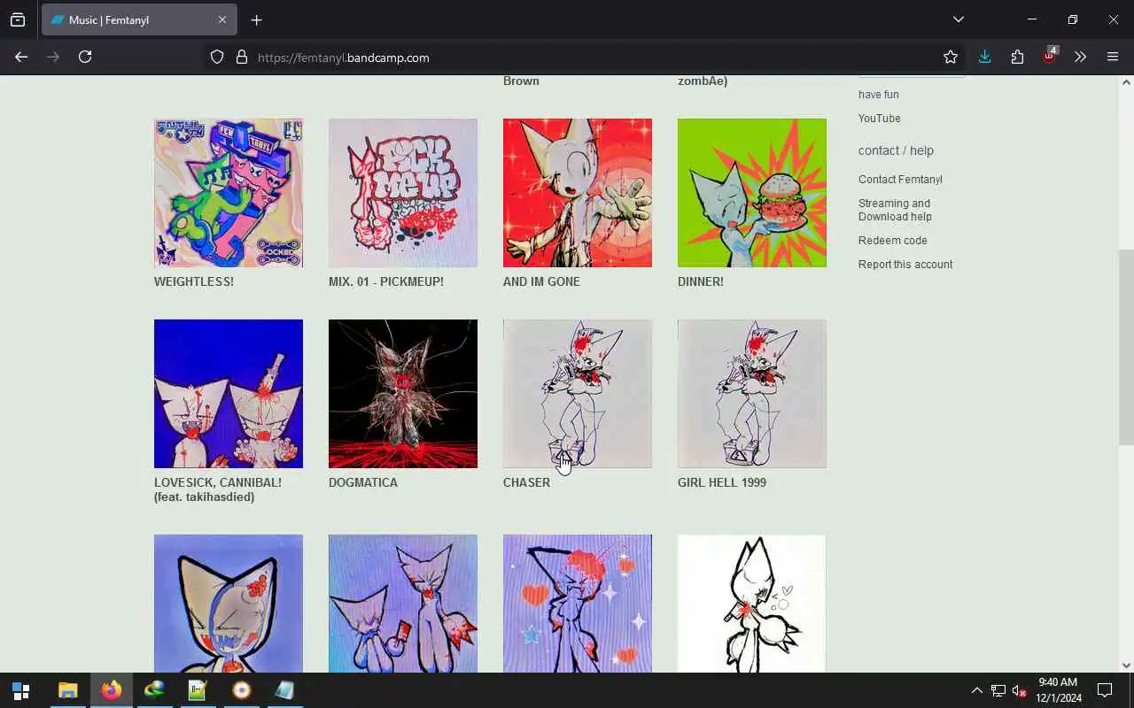Open the recent browsing Firefox View icon
1134x708 pixels.
coord(18,19)
